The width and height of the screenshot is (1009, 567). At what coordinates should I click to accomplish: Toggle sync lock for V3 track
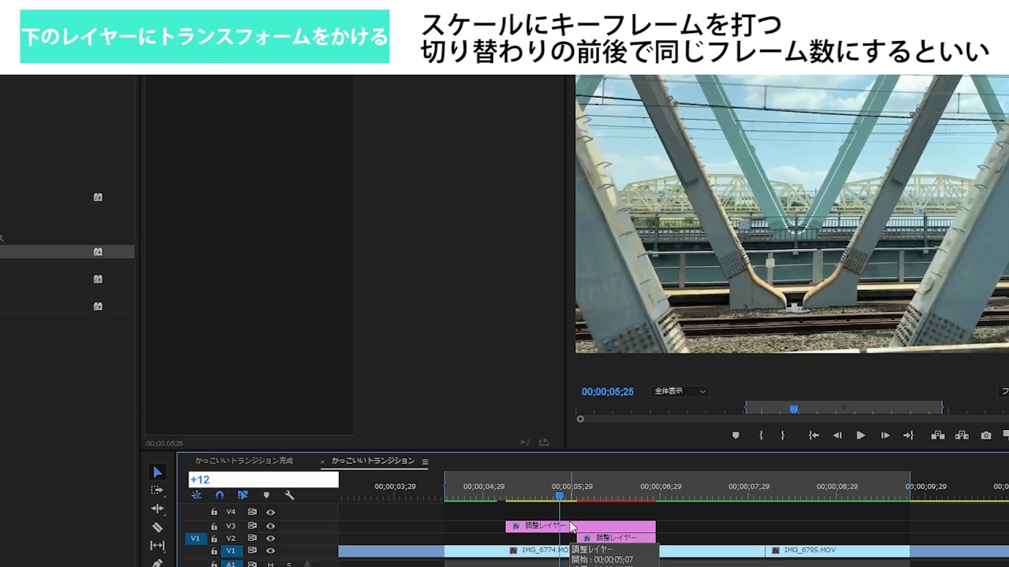pyautogui.click(x=252, y=526)
